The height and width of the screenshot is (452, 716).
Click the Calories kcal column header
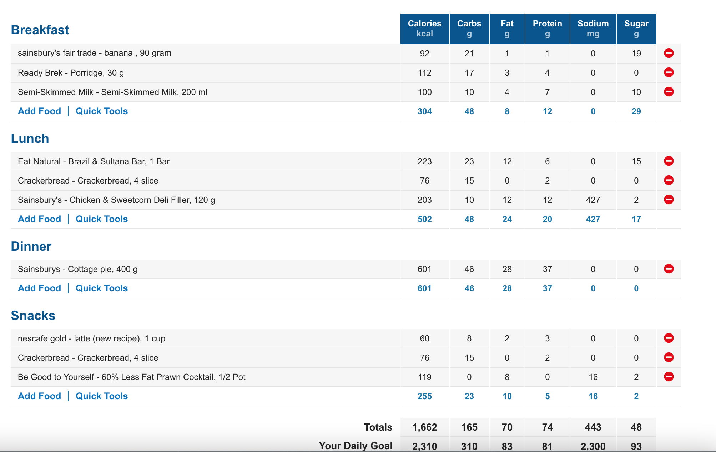(x=424, y=29)
